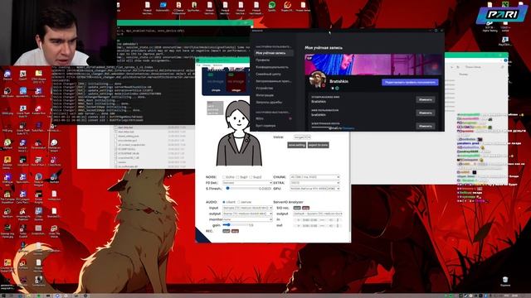Click the blue edit user profile button
This screenshot has height=298, width=531.
tap(410, 82)
